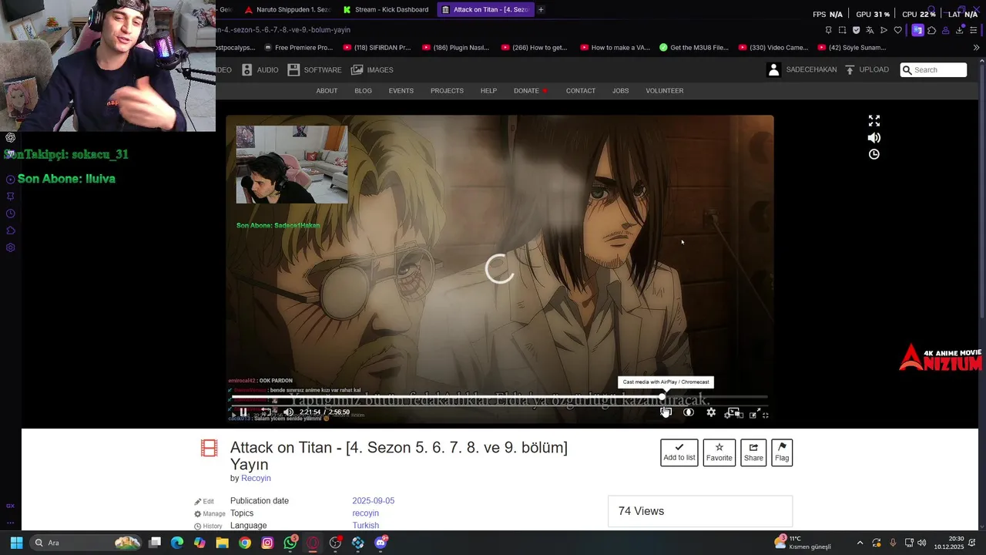Open history clock icon in browser sidebar
Viewport: 986px width, 555px height.
pos(11,214)
